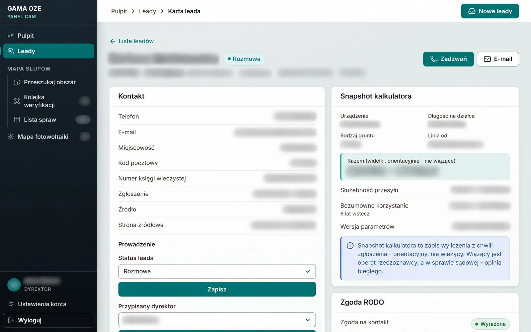Open Mapa fotowoltaiki in sidebar
The image size is (531, 332).
pos(49,137)
